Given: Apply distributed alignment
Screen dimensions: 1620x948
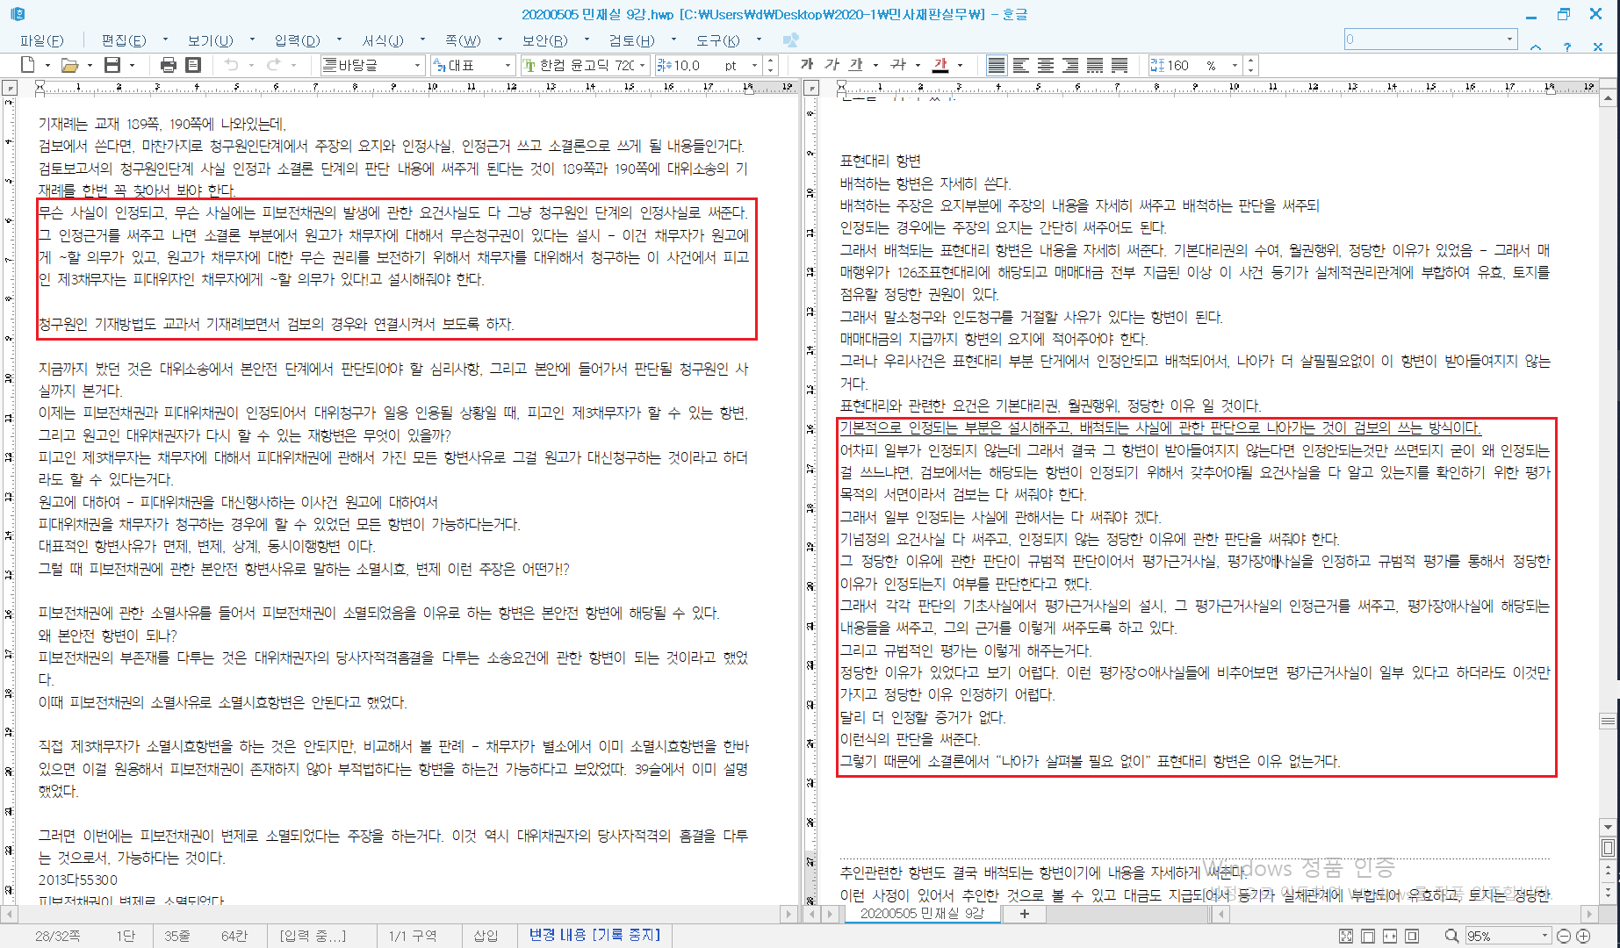Looking at the screenshot, I should click(x=1095, y=65).
